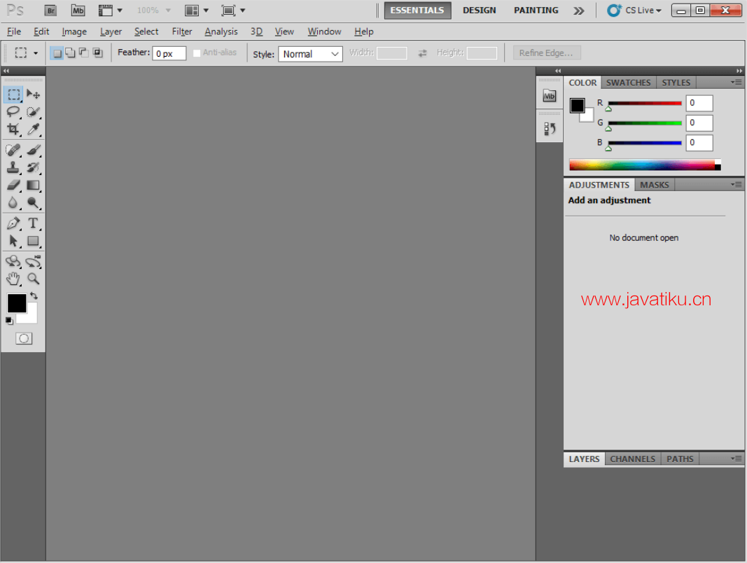This screenshot has width=747, height=563.
Task: Select the Pen tool
Action: coord(13,223)
